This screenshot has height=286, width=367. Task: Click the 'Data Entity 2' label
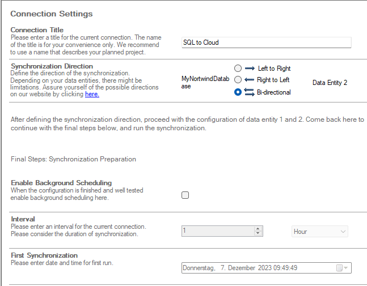click(x=330, y=83)
